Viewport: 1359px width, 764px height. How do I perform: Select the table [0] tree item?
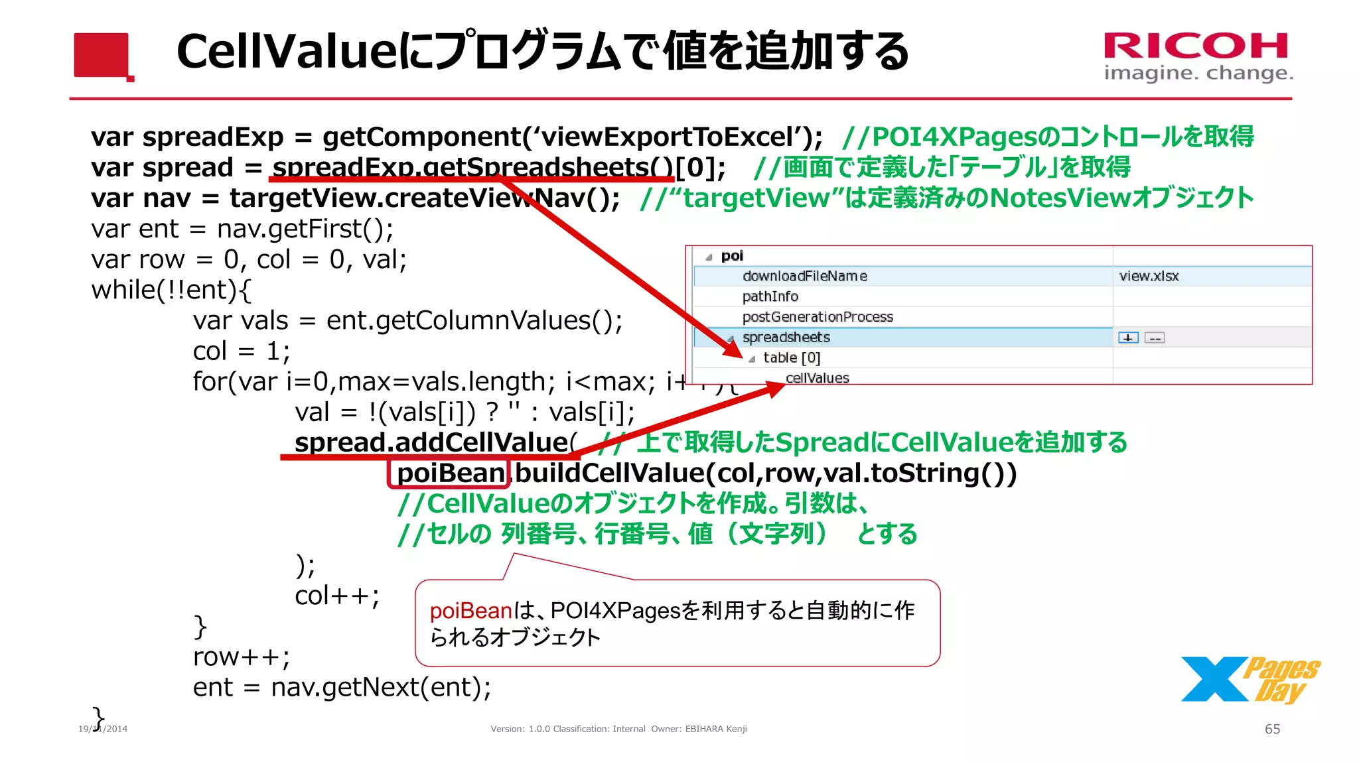pos(792,358)
